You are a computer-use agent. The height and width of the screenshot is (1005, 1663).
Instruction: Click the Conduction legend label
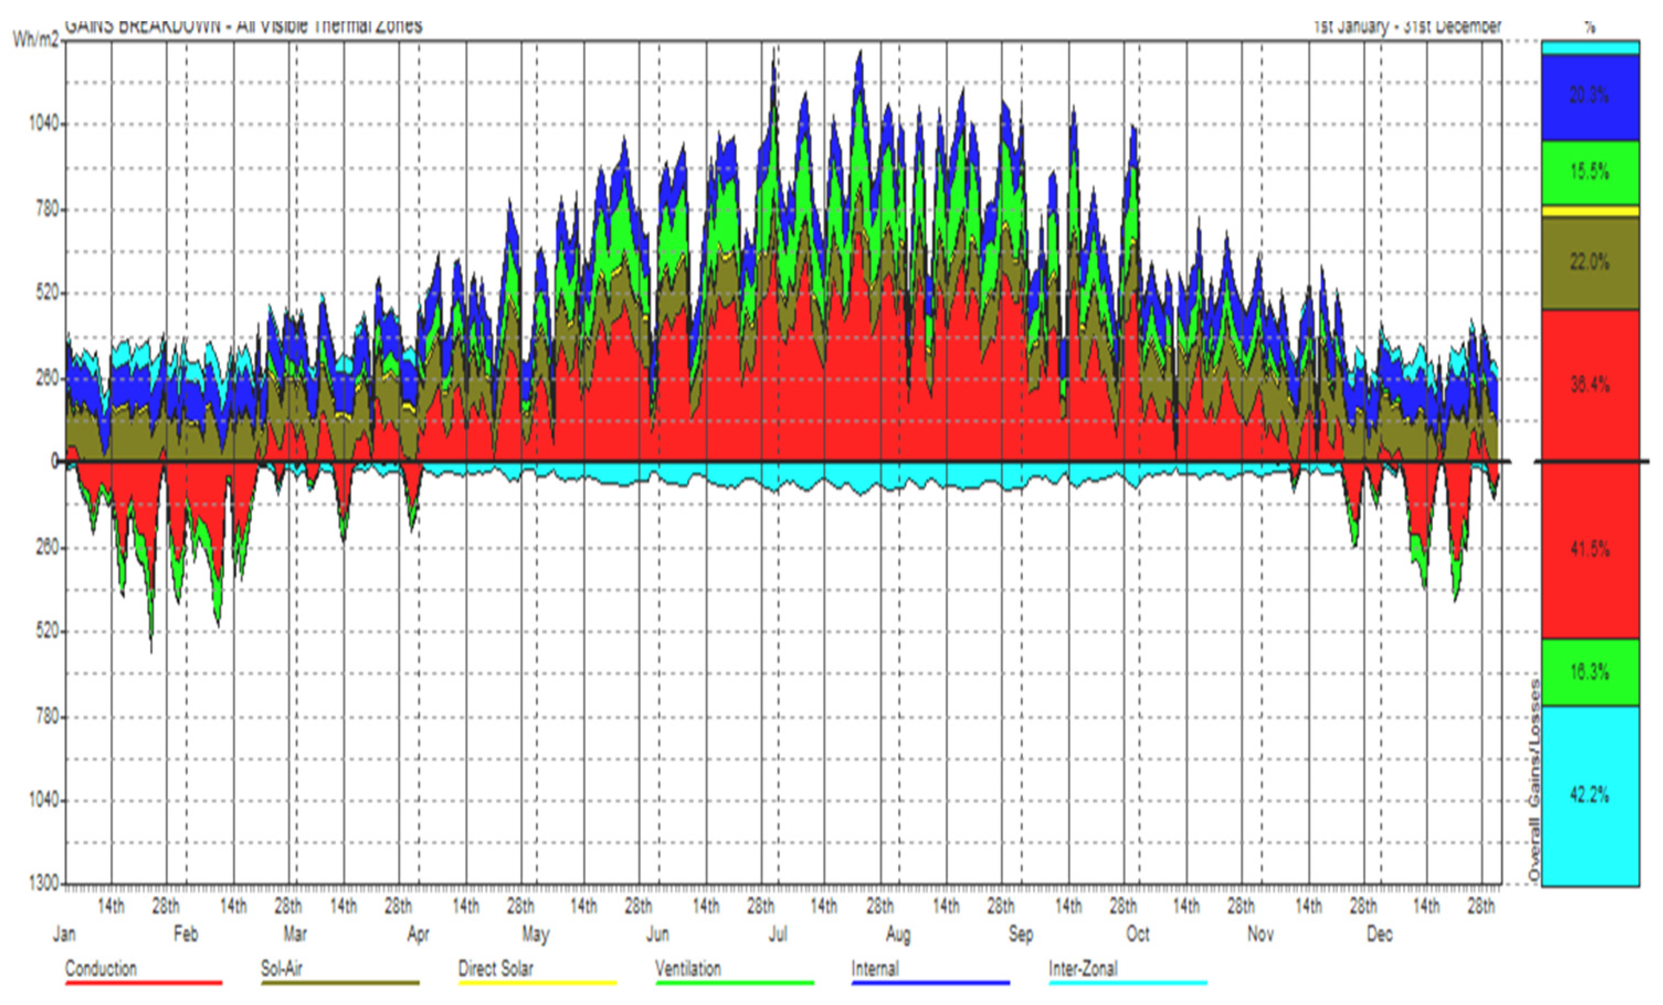(101, 969)
